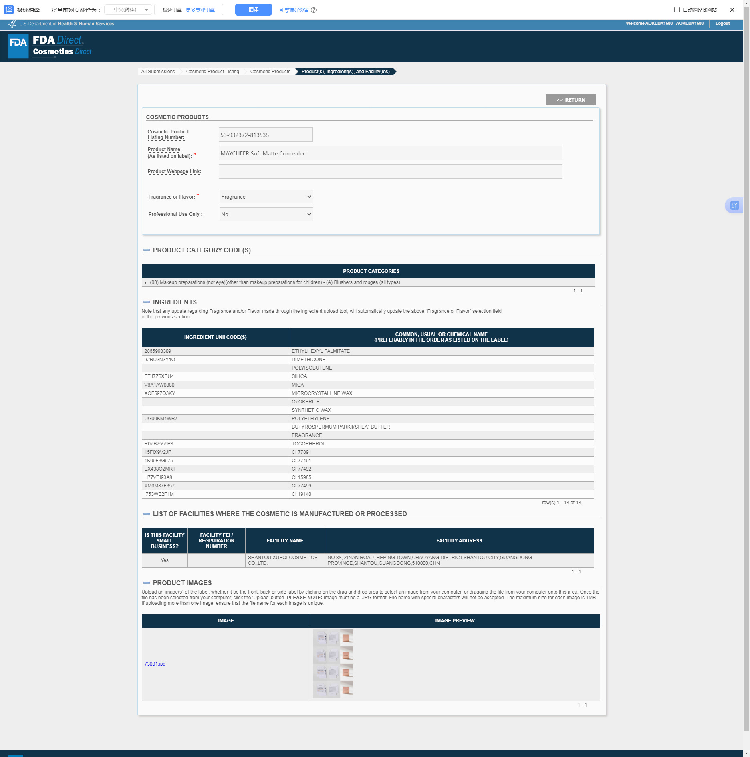The image size is (750, 757).
Task: Open the product image preview thumbnail
Action: pyautogui.click(x=333, y=664)
